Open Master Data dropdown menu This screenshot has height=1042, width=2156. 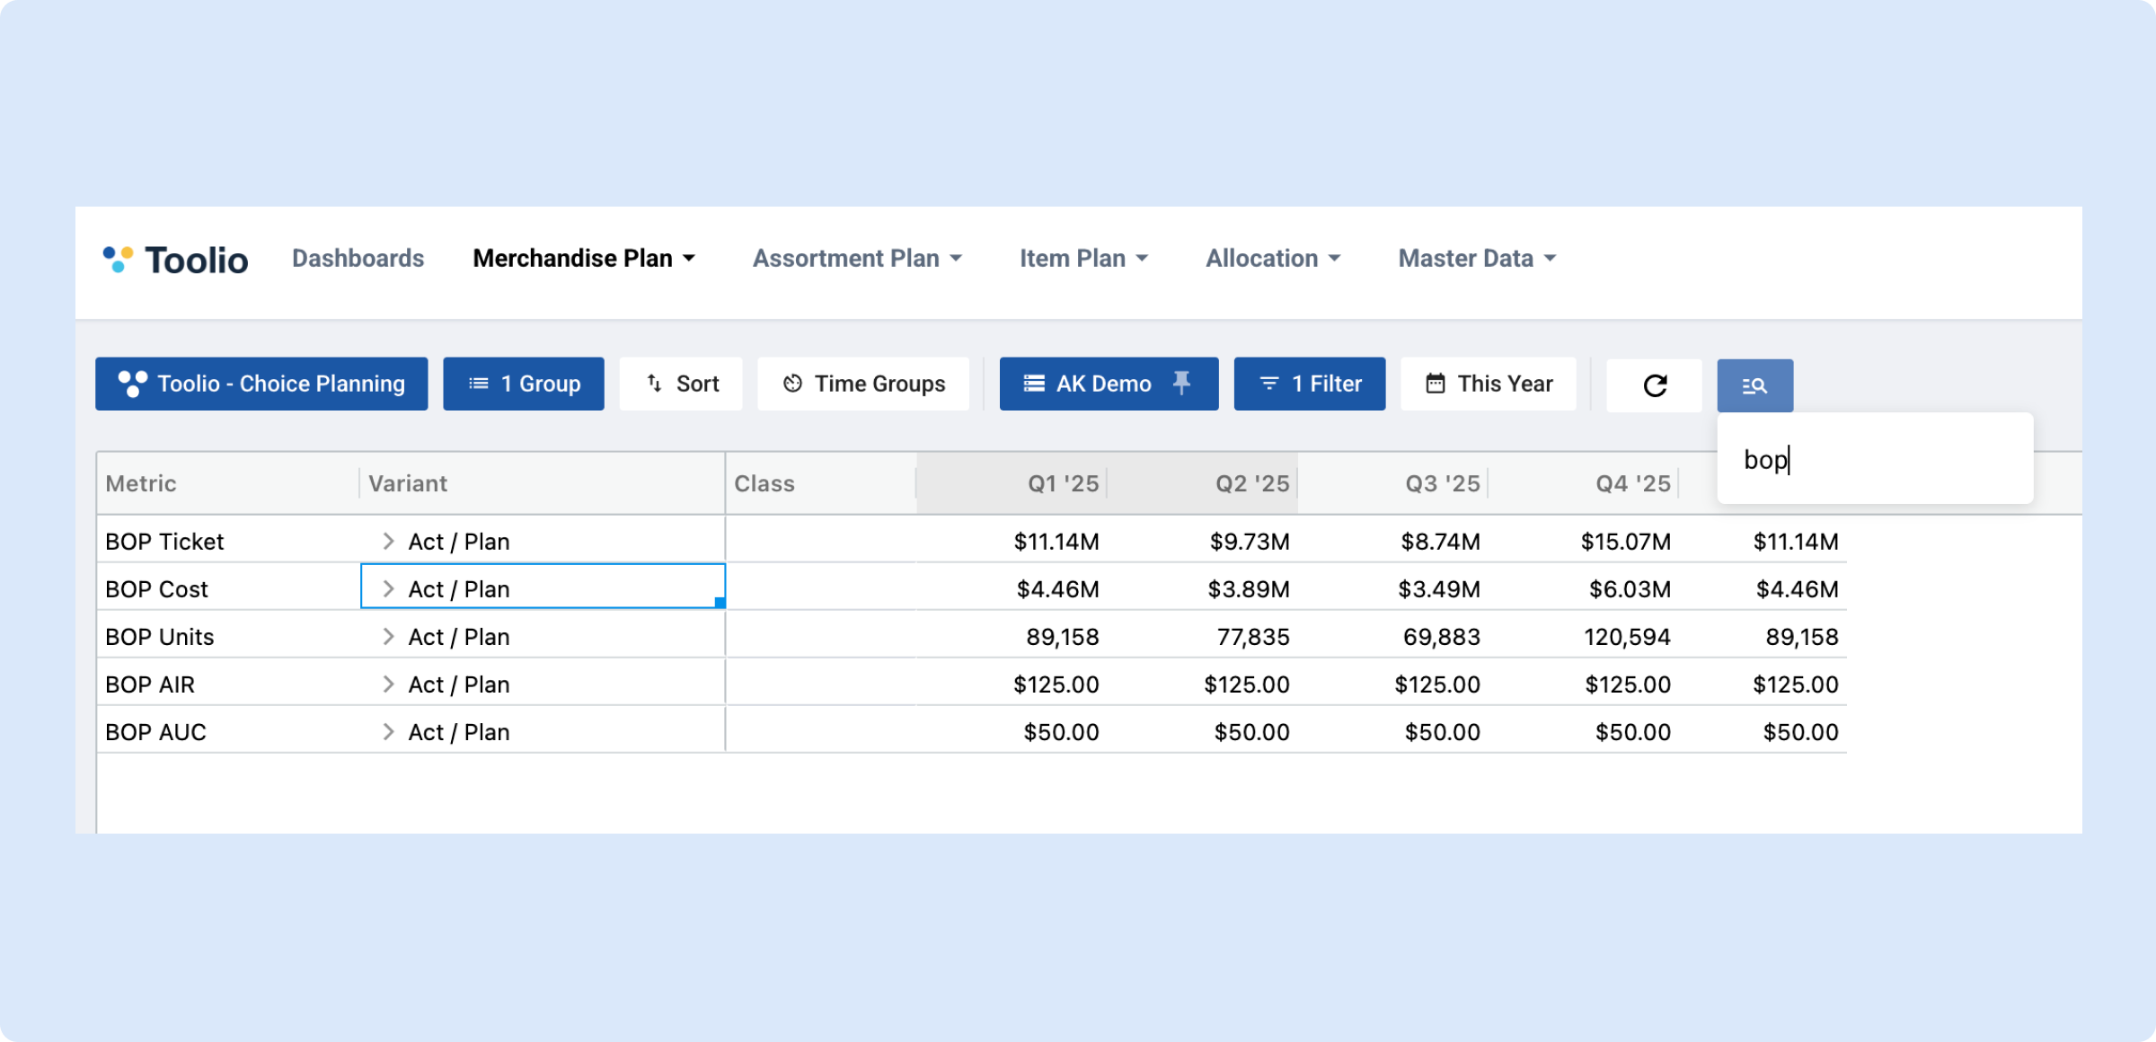(x=1476, y=259)
